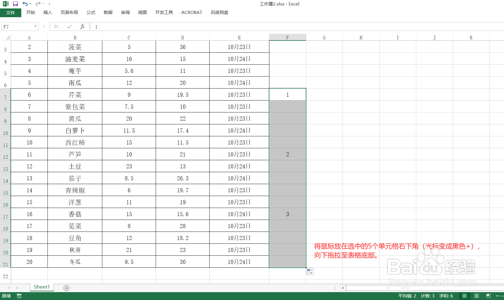The height and width of the screenshot is (300, 504).
Task: Click the Cancel X icon in formula bar
Action: coord(56,27)
